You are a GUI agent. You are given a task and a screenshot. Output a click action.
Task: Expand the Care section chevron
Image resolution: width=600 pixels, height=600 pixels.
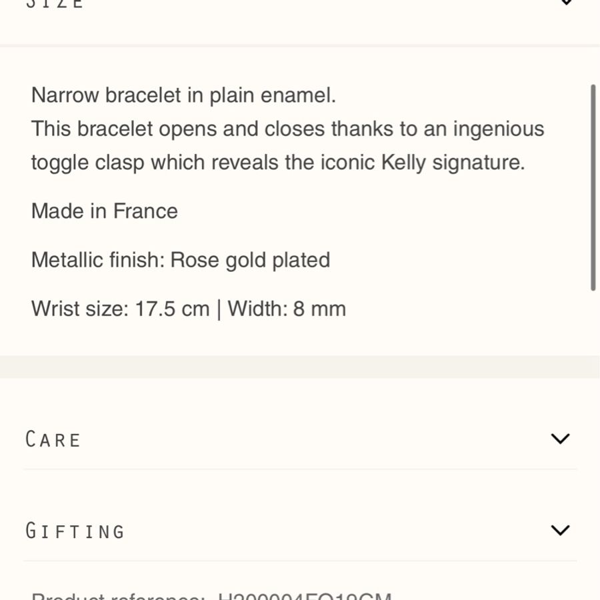point(560,439)
